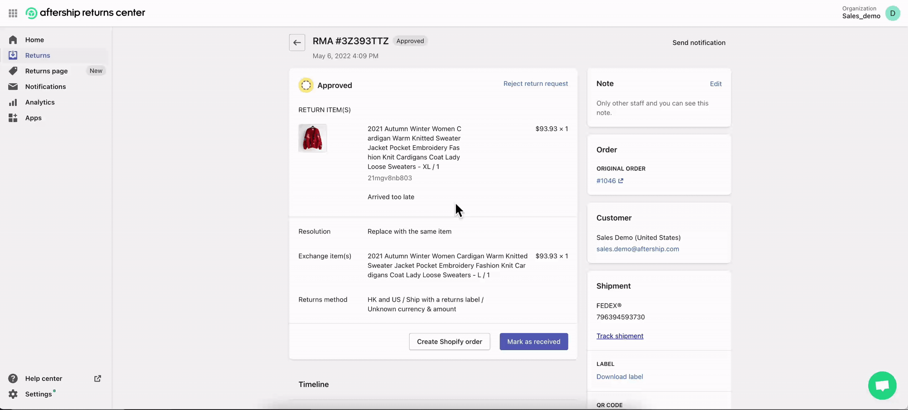Click the Help center external link icon
Viewport: 908px width, 410px height.
98,378
